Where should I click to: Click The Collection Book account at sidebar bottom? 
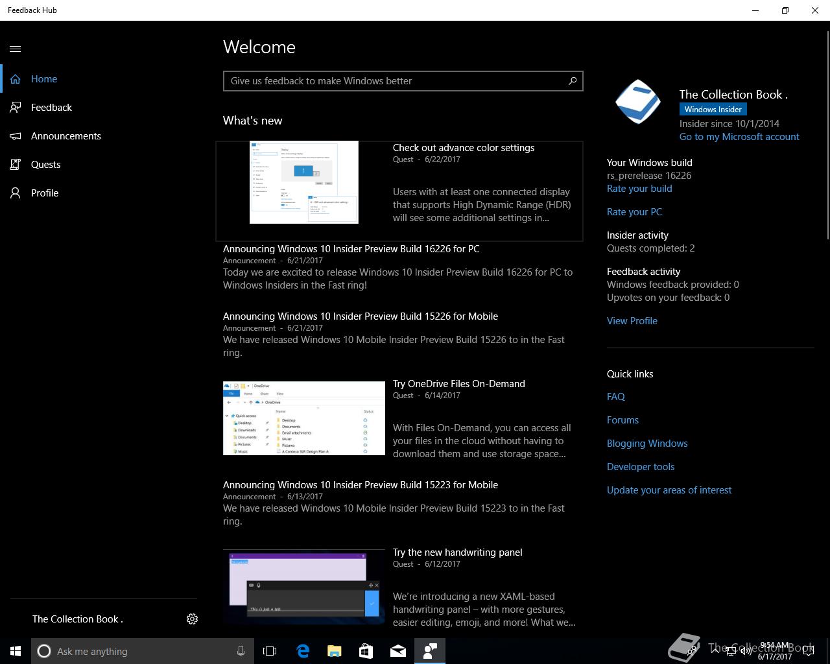pyautogui.click(x=78, y=619)
